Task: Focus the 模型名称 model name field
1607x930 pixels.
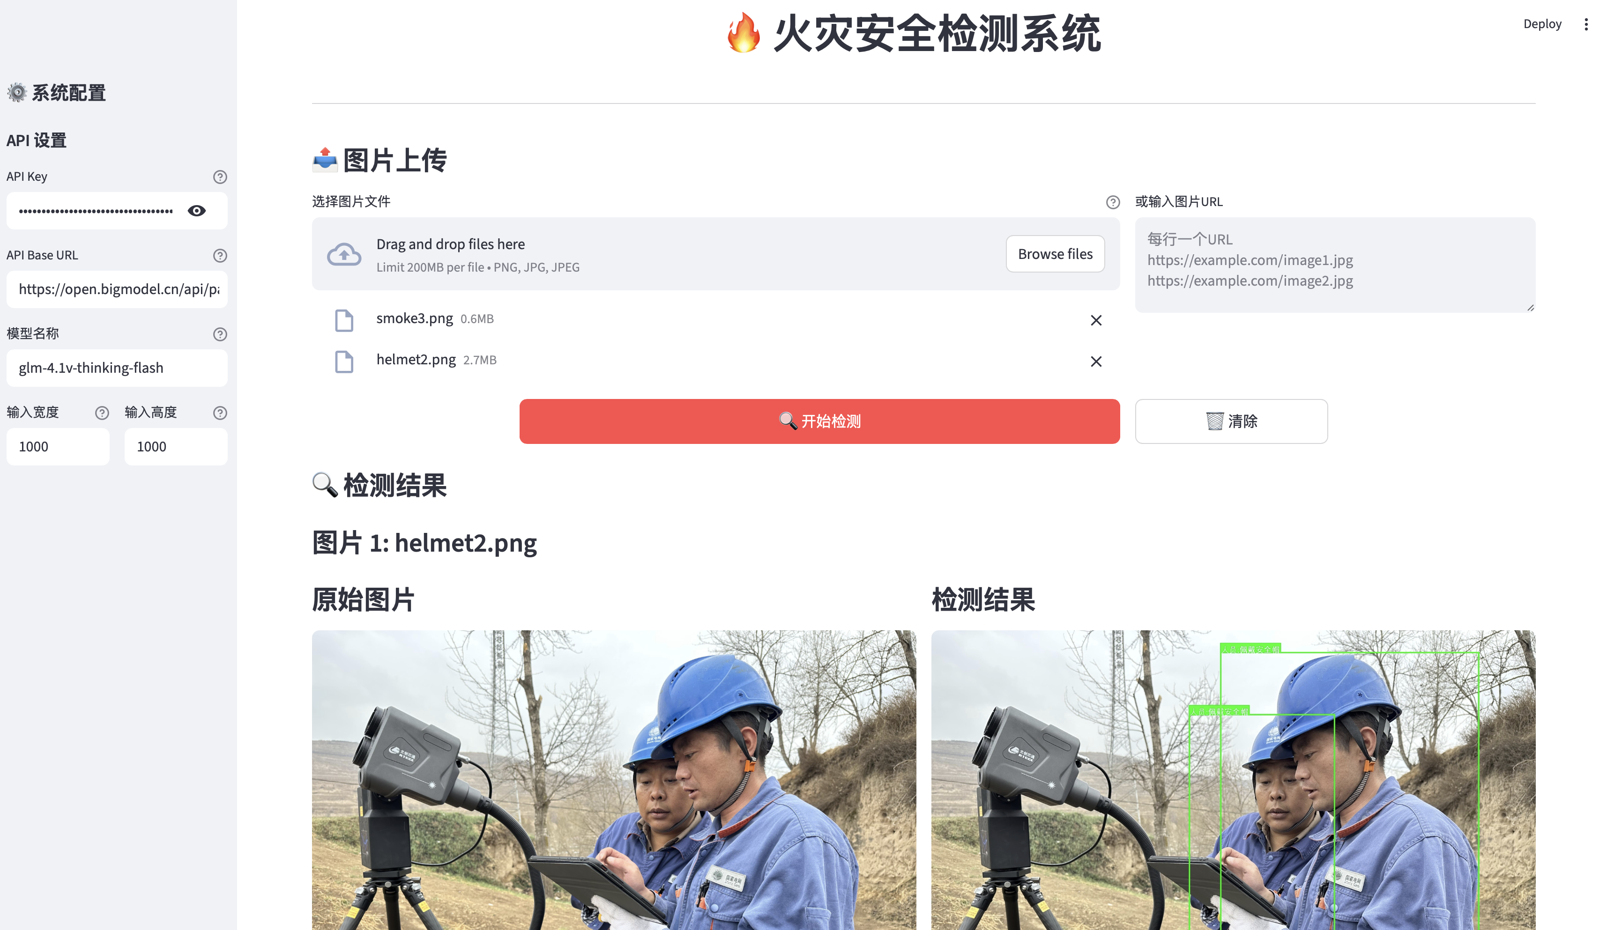Action: [x=117, y=368]
